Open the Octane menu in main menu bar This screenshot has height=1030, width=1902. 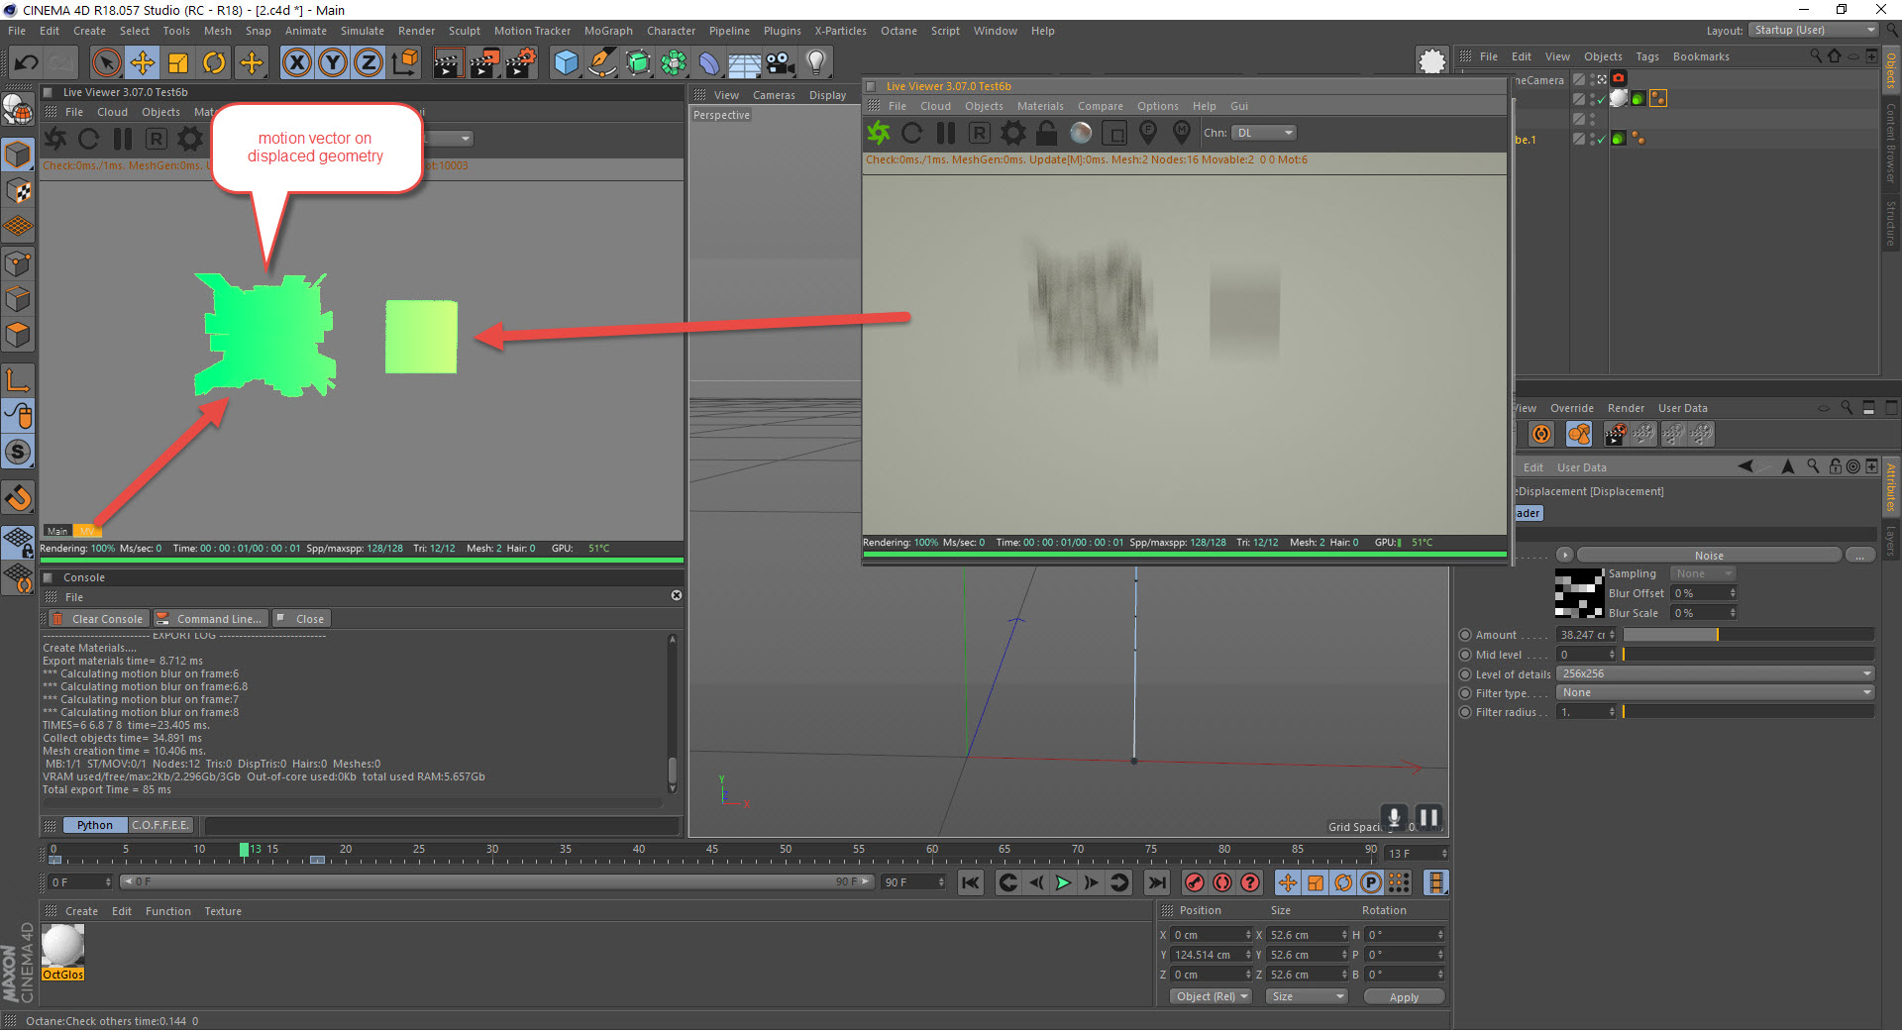coord(898,31)
